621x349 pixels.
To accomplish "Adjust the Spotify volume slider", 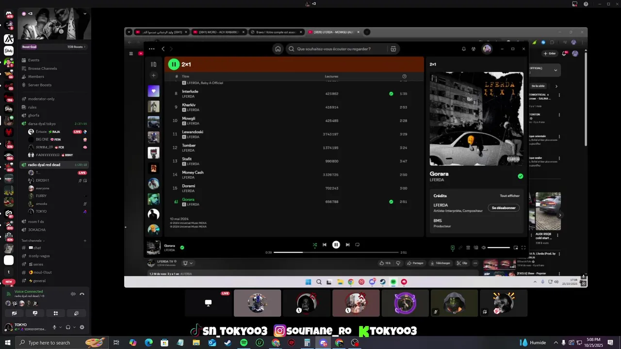I will (499, 248).
